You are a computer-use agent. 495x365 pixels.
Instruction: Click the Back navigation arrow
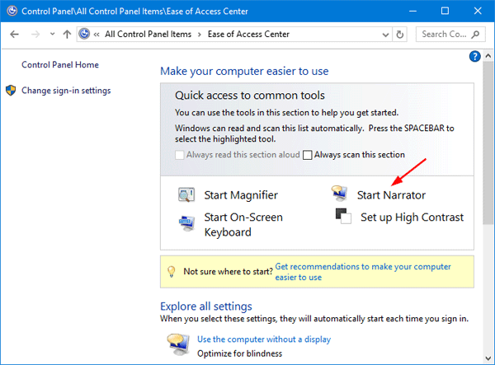14,35
